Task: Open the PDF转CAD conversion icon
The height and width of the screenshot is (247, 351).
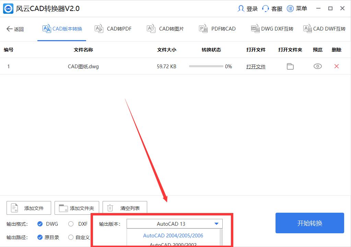Action: pyautogui.click(x=203, y=28)
